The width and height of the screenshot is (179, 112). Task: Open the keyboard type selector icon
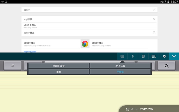tap(122, 56)
